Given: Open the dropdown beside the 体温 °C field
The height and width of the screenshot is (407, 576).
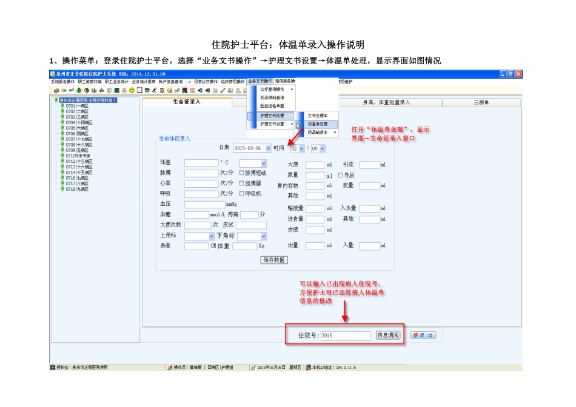Looking at the screenshot, I should [x=263, y=164].
